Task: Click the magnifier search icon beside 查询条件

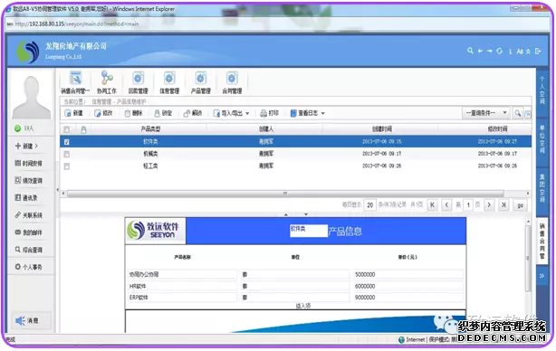Action: click(x=518, y=113)
